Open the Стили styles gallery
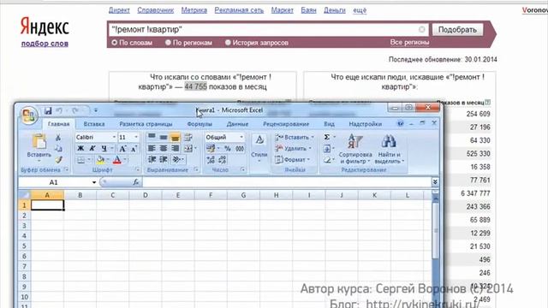 259,148
